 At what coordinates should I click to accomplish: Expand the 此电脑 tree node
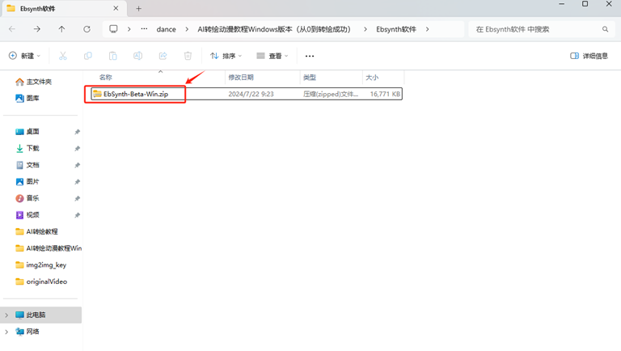pyautogui.click(x=6, y=315)
